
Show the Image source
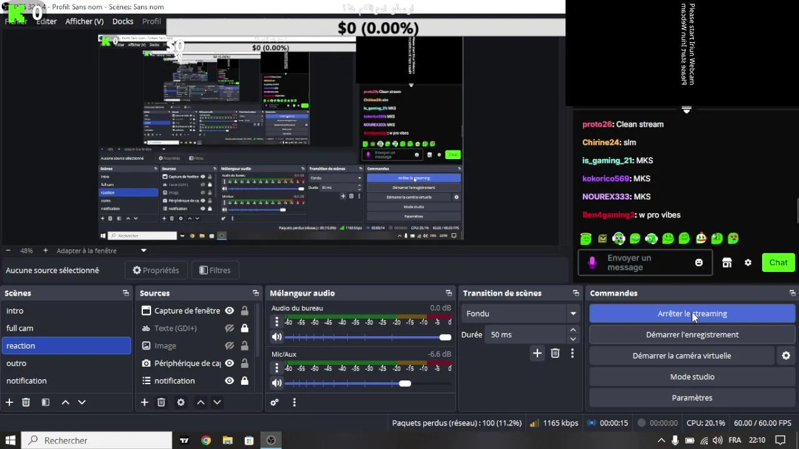point(229,345)
